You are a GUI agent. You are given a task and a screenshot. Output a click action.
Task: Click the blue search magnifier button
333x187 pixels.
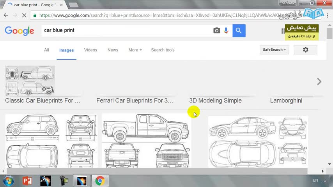239,30
